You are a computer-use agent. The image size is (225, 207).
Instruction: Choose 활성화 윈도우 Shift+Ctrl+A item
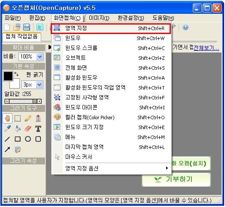[x=111, y=78]
